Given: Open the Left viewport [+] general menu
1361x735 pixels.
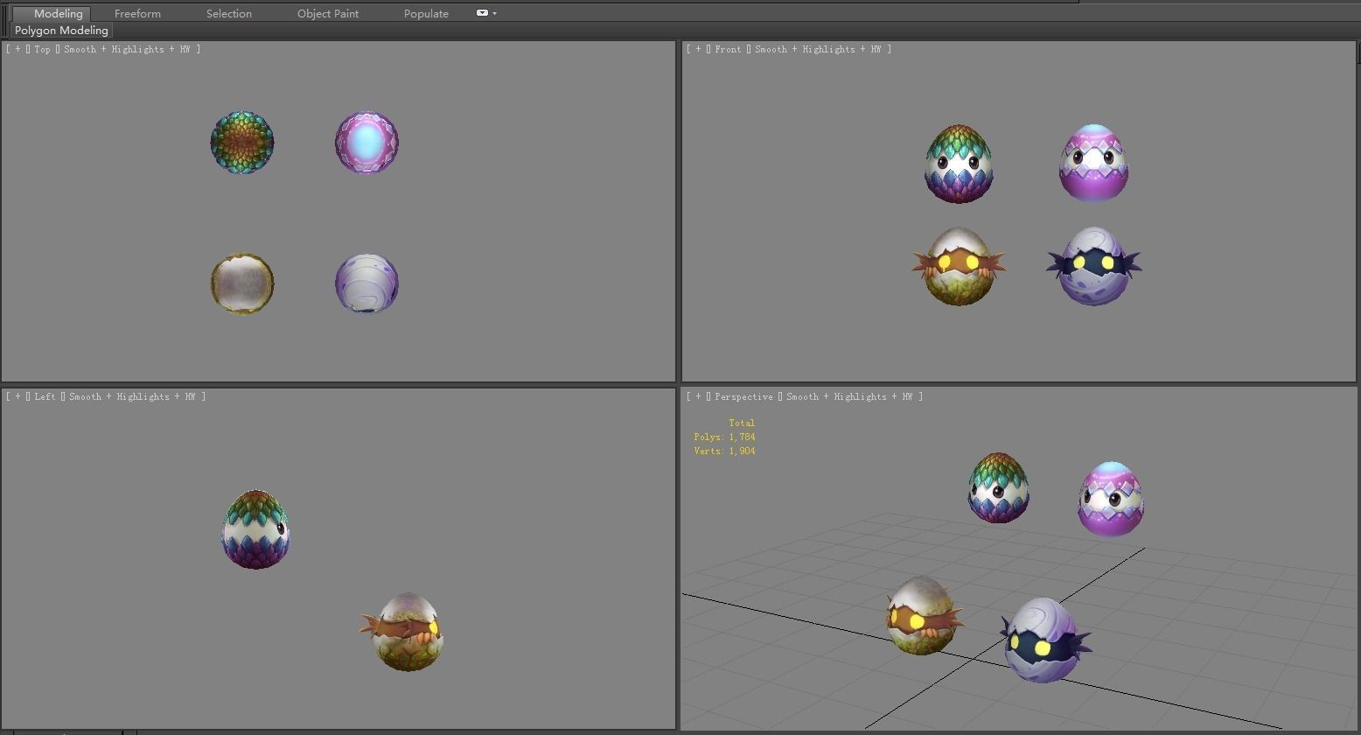Looking at the screenshot, I should (x=17, y=397).
